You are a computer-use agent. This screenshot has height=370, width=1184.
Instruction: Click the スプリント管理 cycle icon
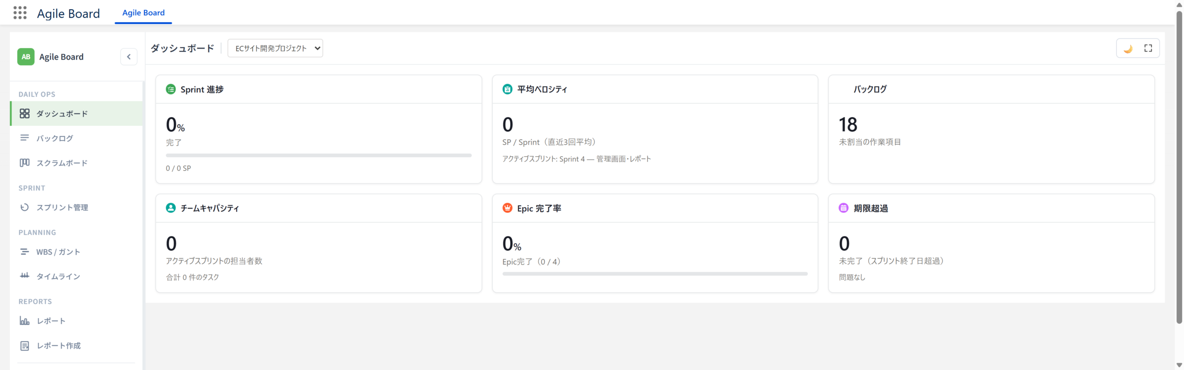(x=25, y=207)
